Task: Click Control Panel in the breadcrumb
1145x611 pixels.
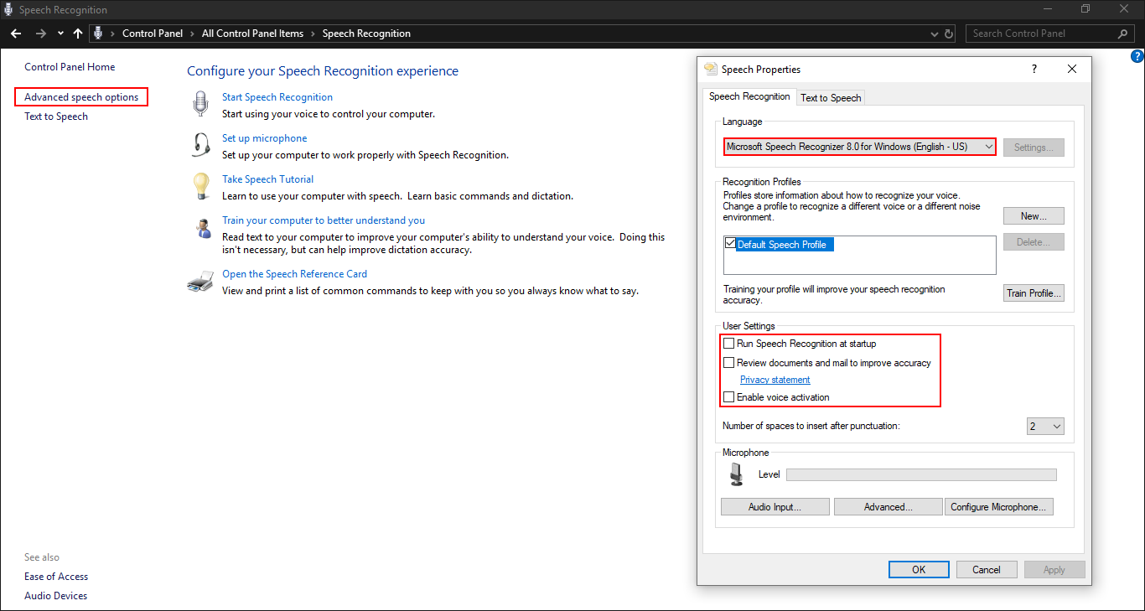Action: pos(153,34)
